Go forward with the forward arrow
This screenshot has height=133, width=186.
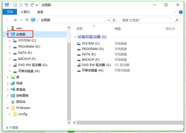[x=15, y=20]
